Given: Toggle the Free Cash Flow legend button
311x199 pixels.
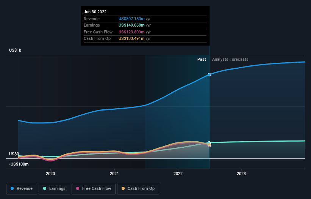Looking at the screenshot, I should pyautogui.click(x=94, y=189).
